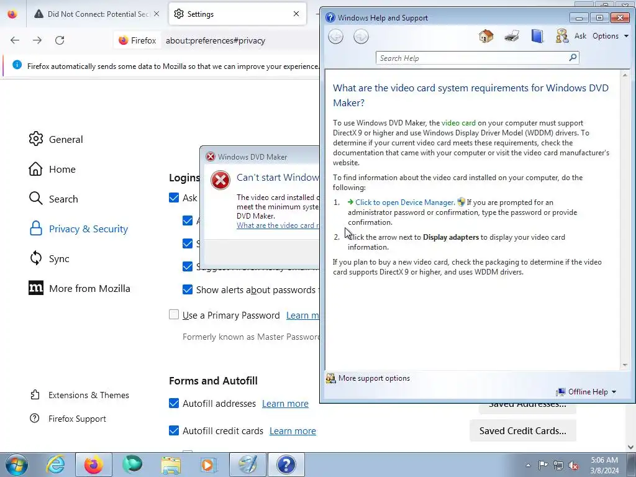Click Help window scroll up arrow
The height and width of the screenshot is (477, 636).
625,75
